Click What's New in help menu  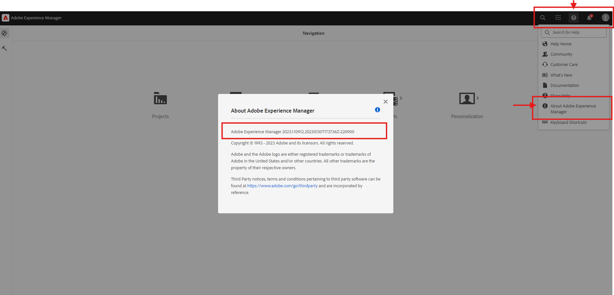pyautogui.click(x=561, y=75)
